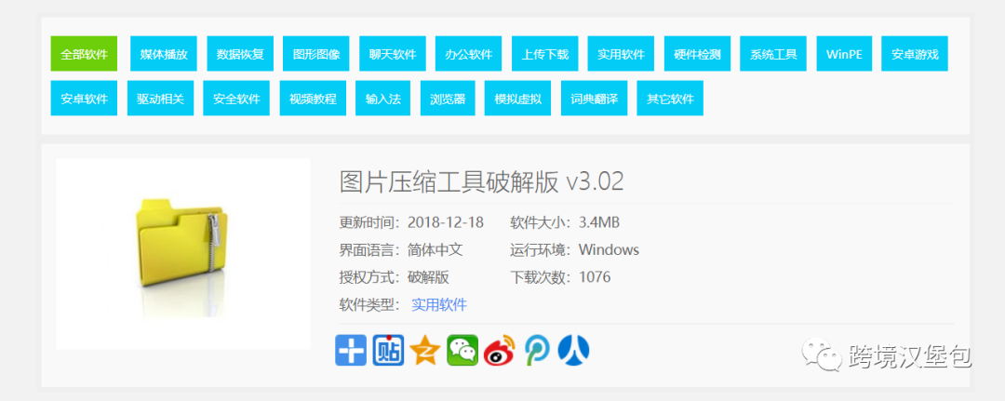Click the blue plus share icon
The height and width of the screenshot is (401, 1005).
(x=351, y=351)
